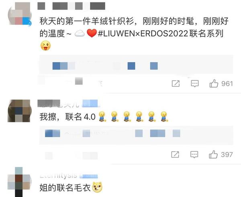
Task: Like the comment with 397 likes
Action: tap(213, 154)
